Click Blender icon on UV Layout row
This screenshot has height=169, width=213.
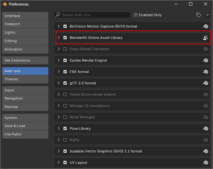coord(205,163)
